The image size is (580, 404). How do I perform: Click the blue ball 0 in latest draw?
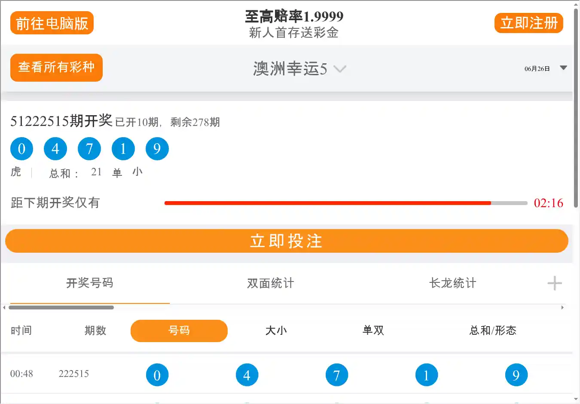tap(21, 149)
